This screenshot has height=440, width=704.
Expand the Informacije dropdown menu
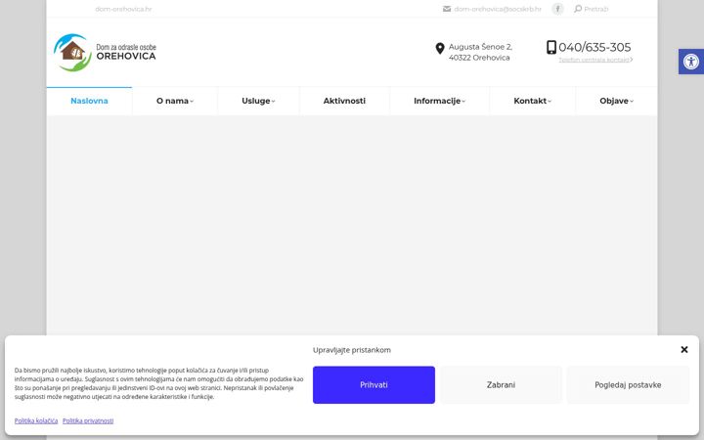tap(439, 101)
